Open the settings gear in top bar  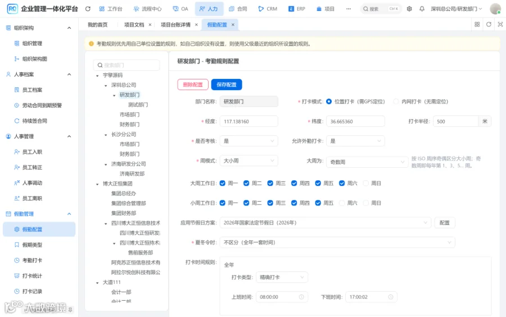tap(409, 9)
